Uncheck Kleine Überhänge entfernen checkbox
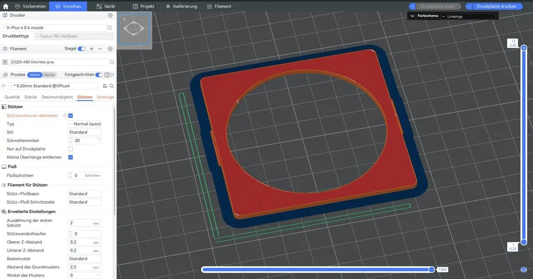 (x=71, y=157)
